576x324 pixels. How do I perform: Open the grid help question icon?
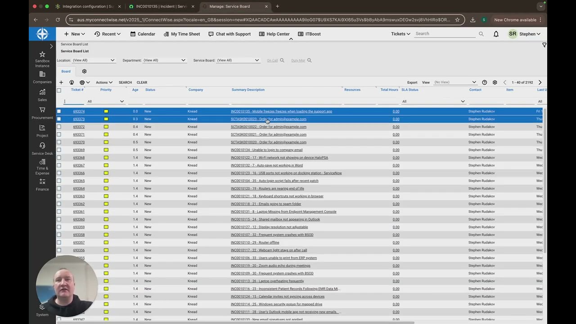click(x=484, y=82)
